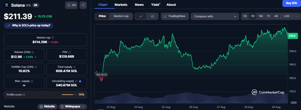Screen dimensions: 301x110
Task: Open Why is SOL's price up today
Action: 28,26
